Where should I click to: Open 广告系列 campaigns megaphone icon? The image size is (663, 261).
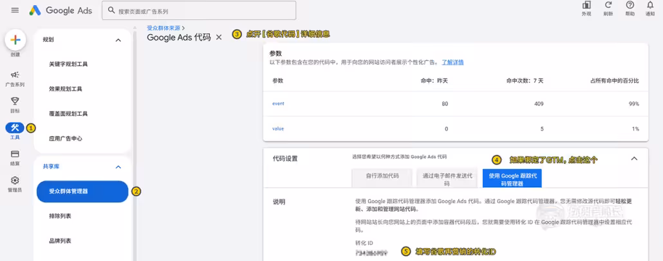(15, 75)
